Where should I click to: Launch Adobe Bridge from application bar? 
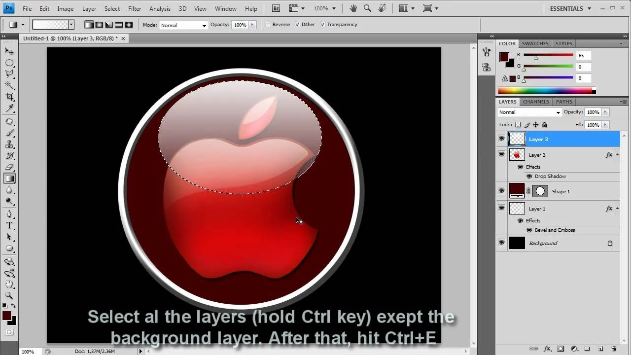(277, 8)
